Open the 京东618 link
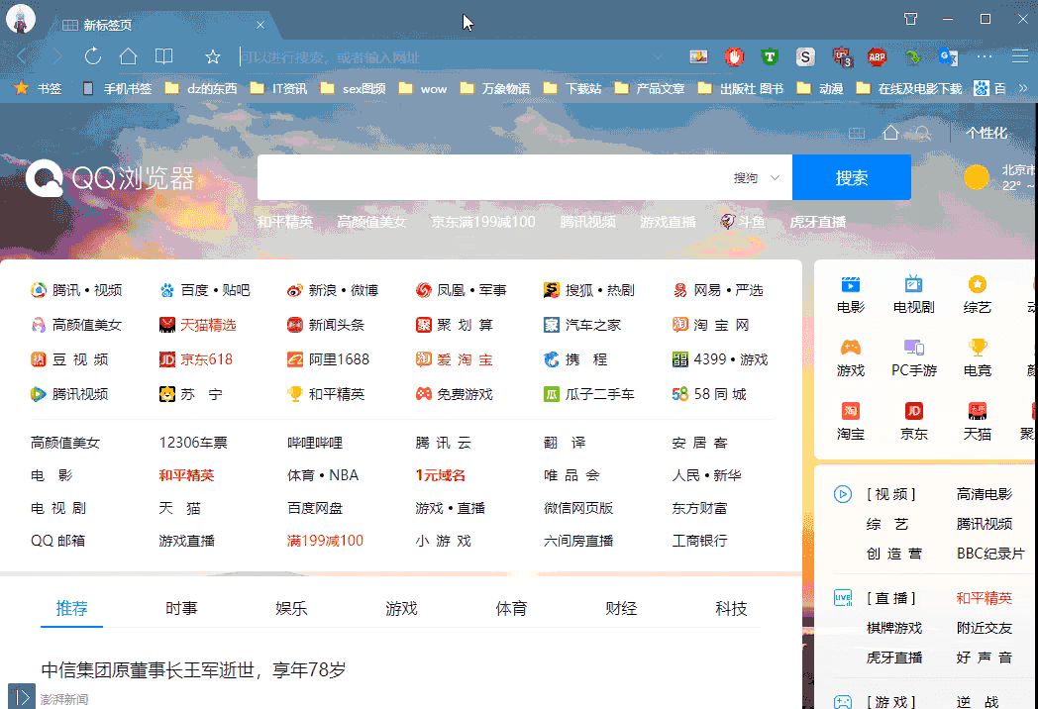The image size is (1038, 709). pos(196,359)
